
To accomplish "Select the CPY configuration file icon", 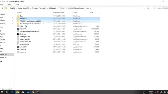I will [18, 26].
